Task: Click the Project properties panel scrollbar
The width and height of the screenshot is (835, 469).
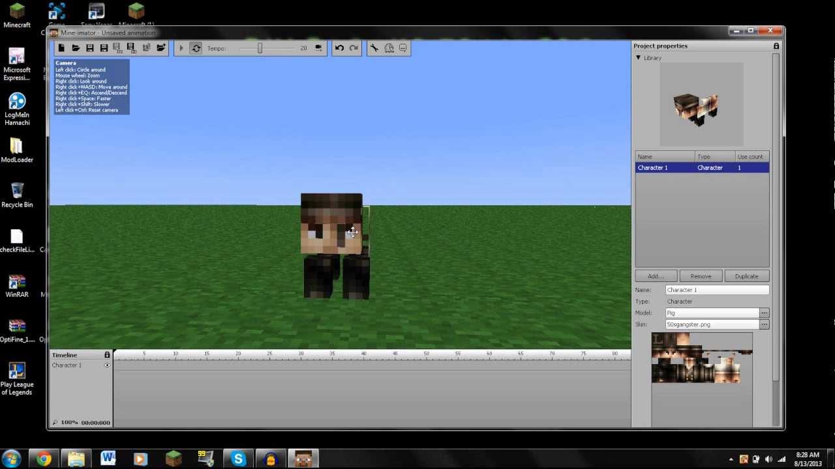Action: pos(776,218)
